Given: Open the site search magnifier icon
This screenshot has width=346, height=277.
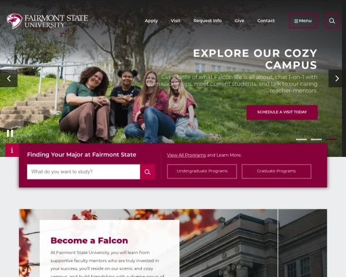Looking at the screenshot, I should click(x=332, y=21).
